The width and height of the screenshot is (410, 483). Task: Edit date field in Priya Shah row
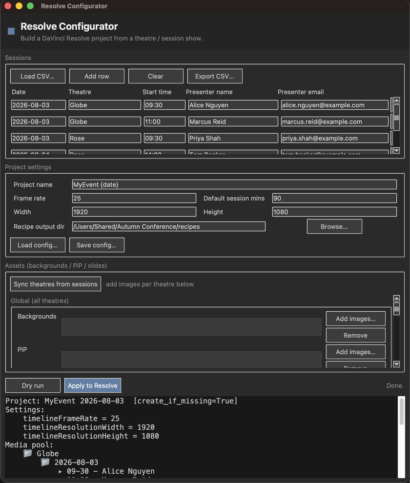pyautogui.click(x=39, y=138)
